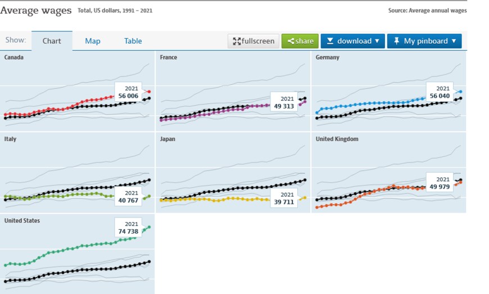Select the Chart tab
Screen dimensions: 489x294
click(52, 41)
